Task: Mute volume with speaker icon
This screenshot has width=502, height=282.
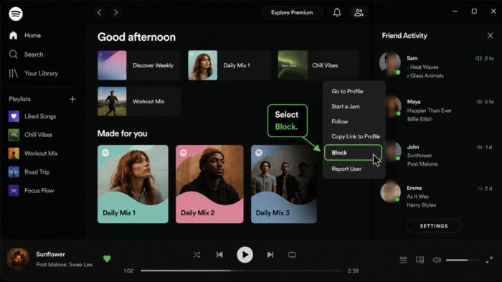Action: click(x=437, y=260)
